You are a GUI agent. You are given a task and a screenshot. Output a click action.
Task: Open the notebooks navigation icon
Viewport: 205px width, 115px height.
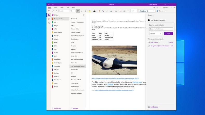coord(49,15)
